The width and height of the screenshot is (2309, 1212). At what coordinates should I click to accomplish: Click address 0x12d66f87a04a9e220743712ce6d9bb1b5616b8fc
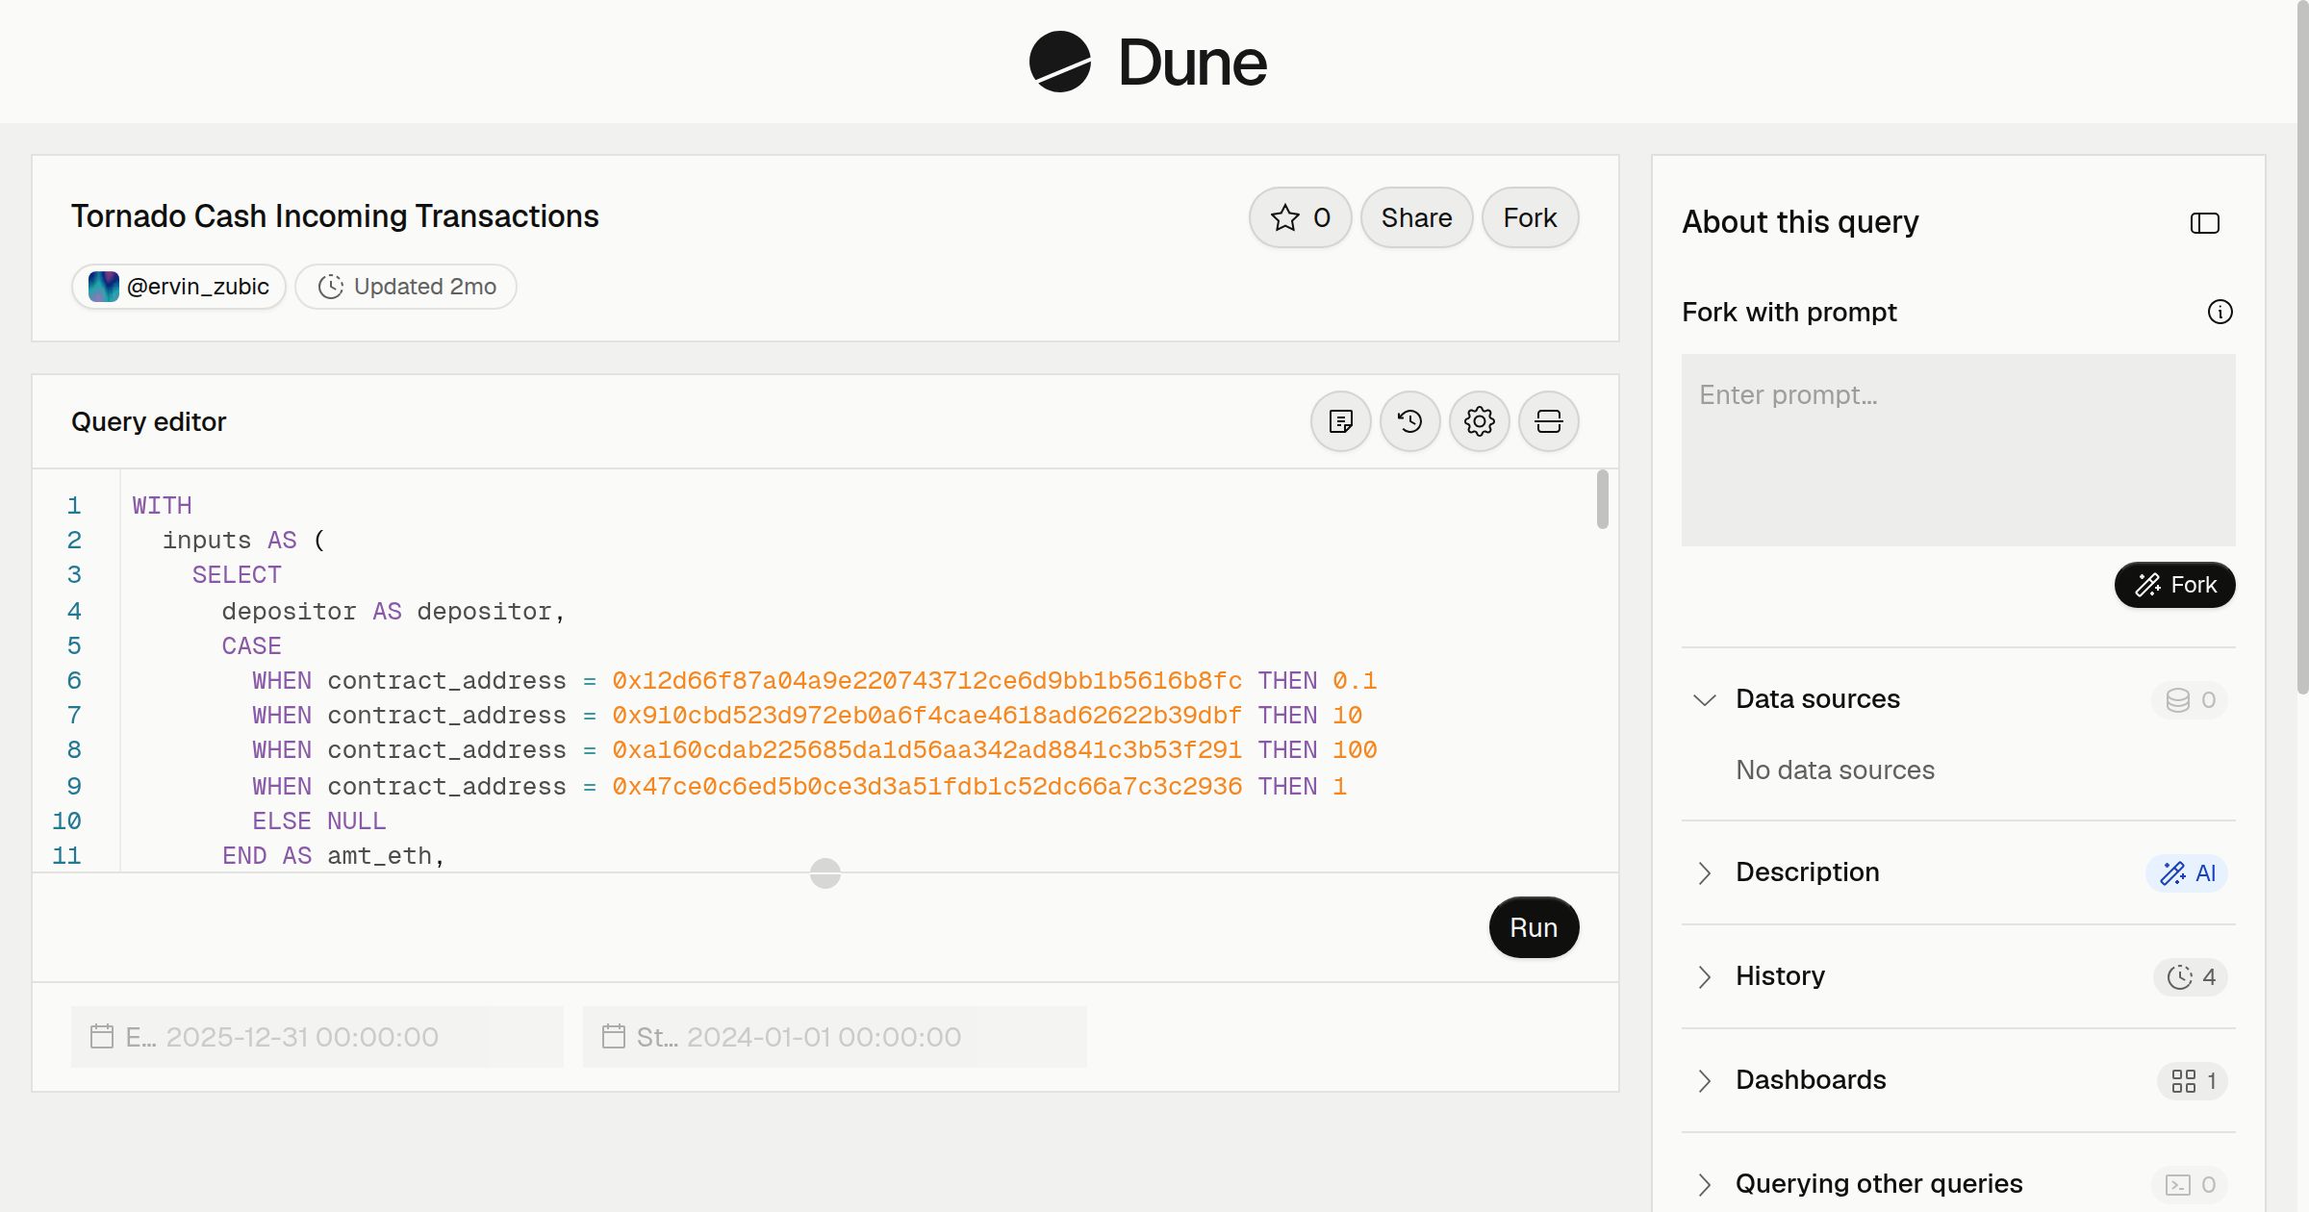(927, 681)
